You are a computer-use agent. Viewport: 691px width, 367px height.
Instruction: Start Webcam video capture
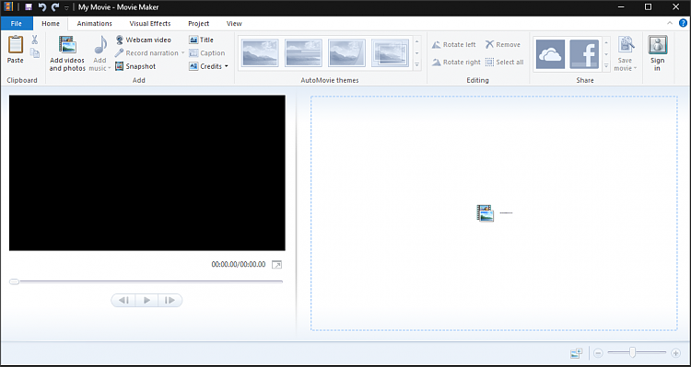(143, 40)
